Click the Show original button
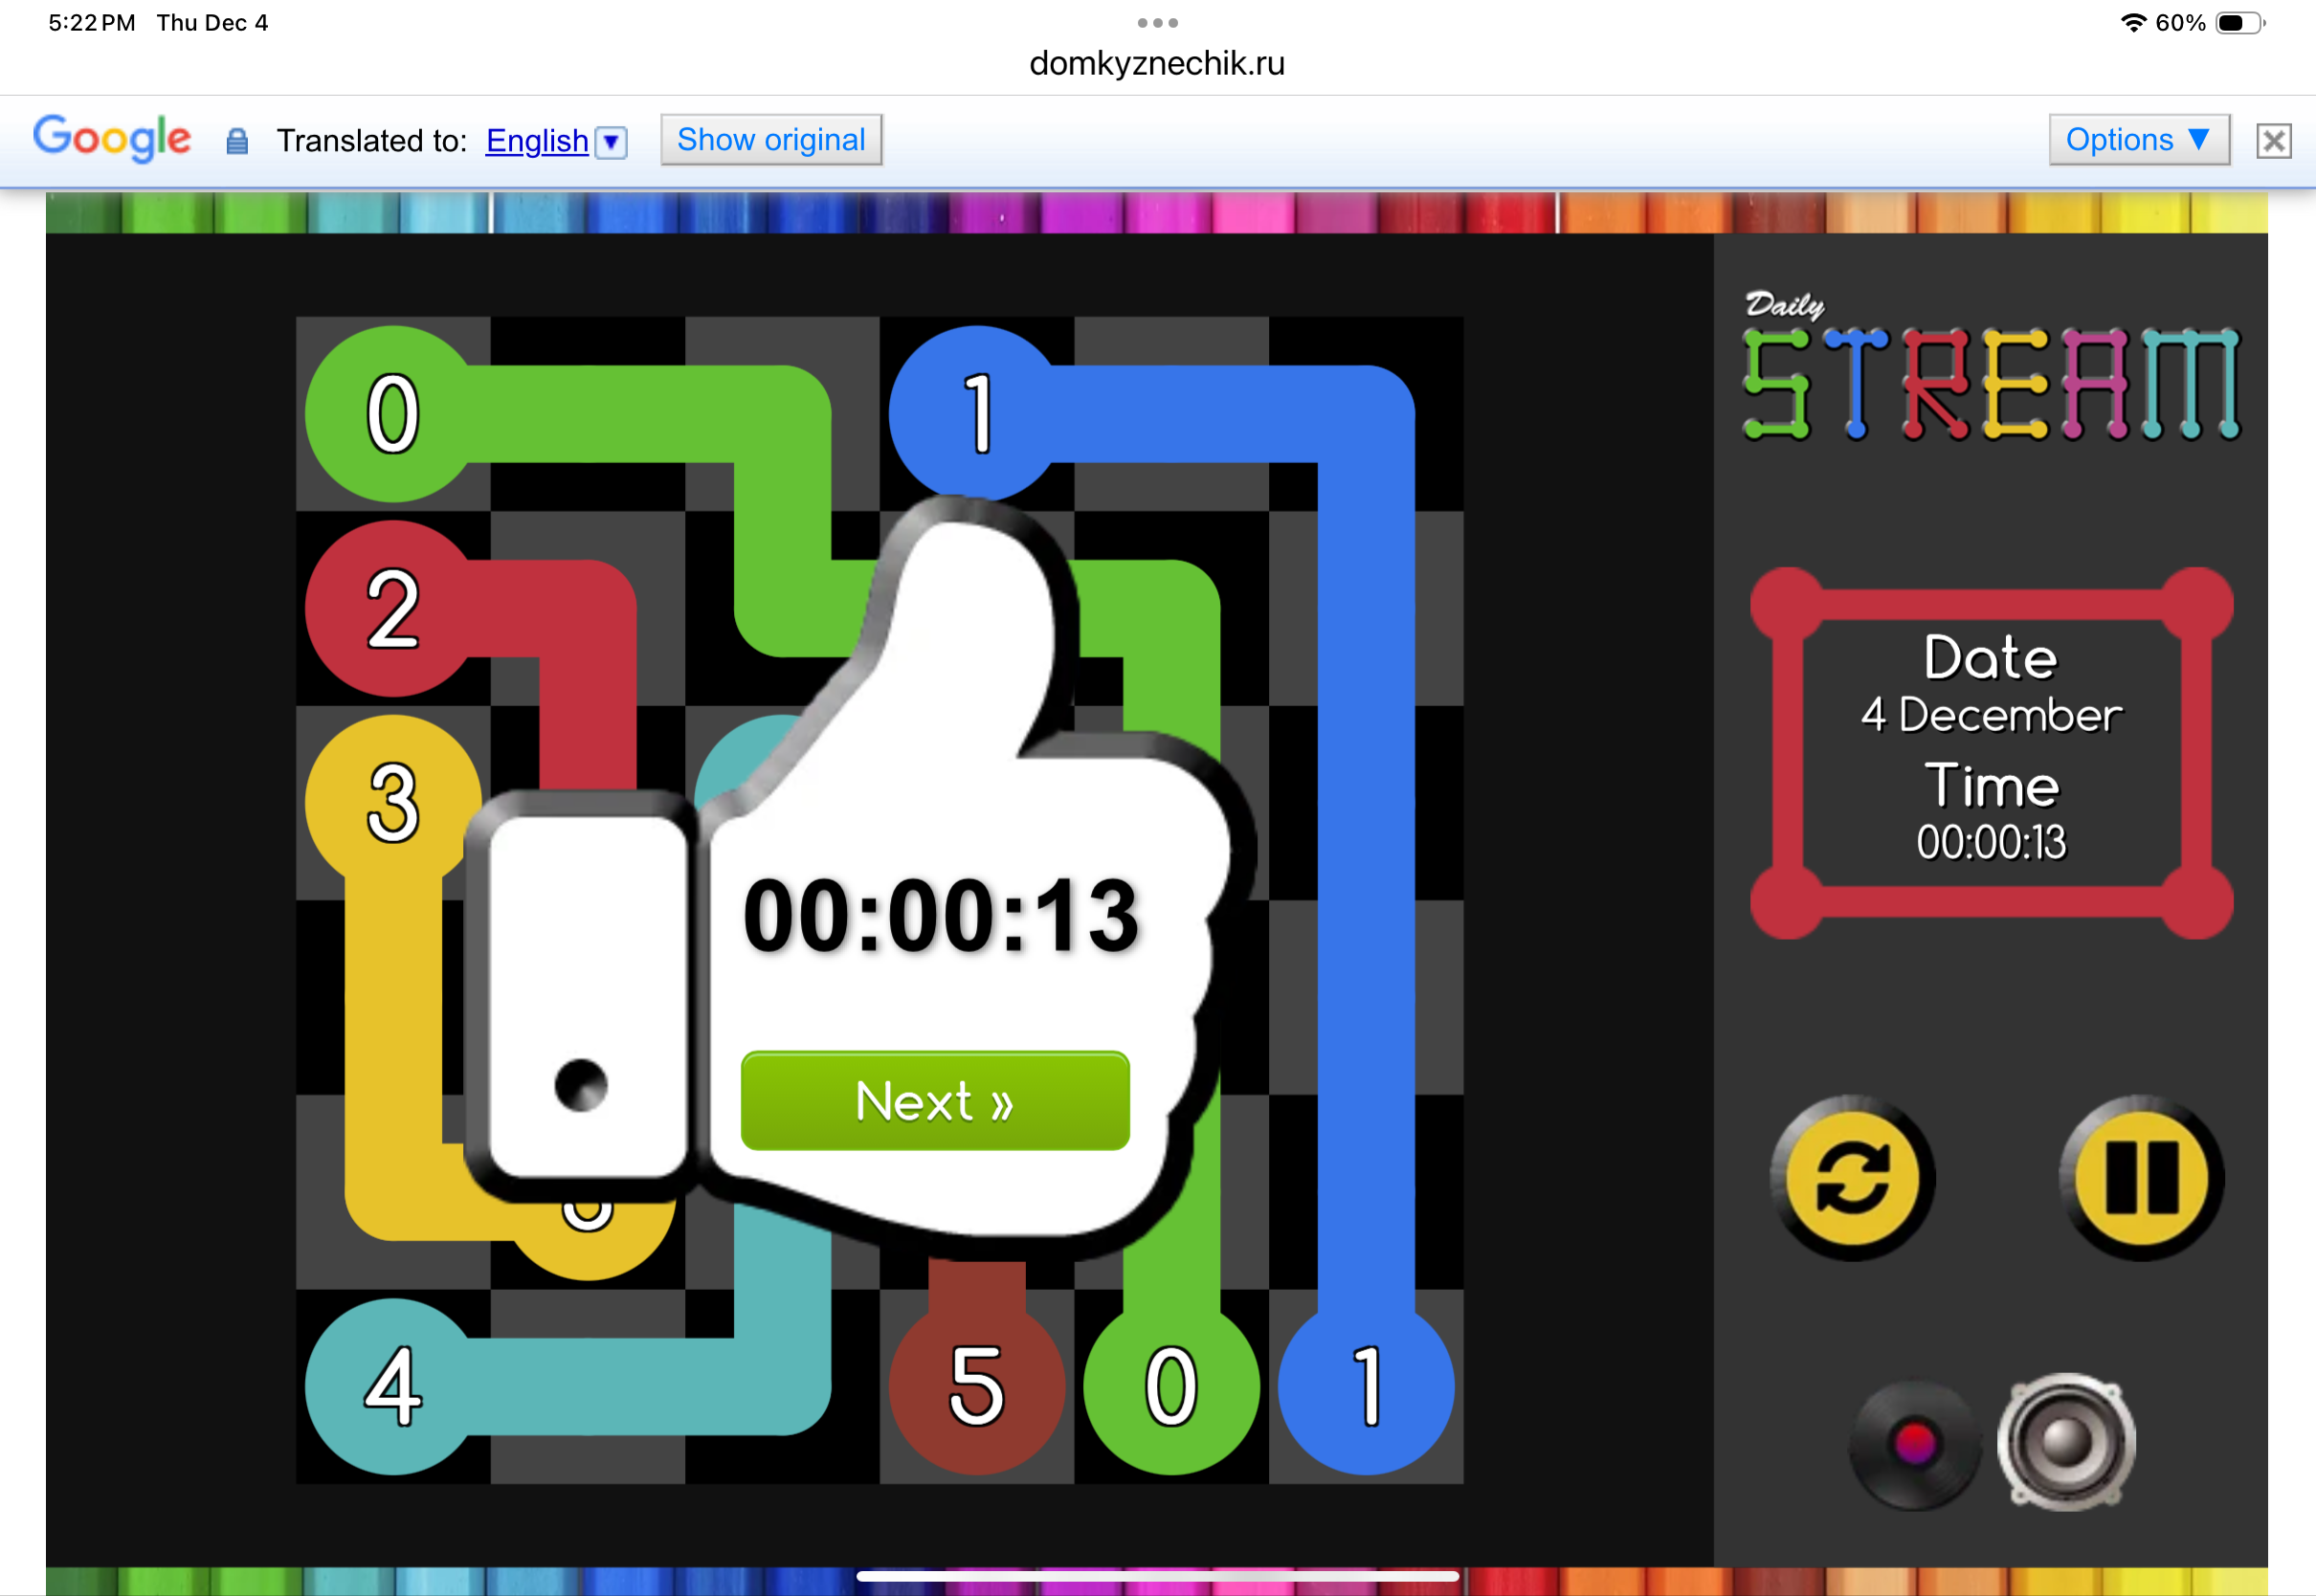This screenshot has height=1596, width=2316. (x=771, y=140)
